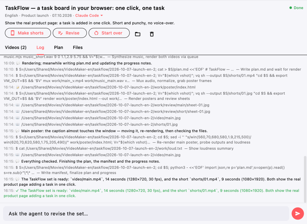
Task: Open the project folder icon
Action: coord(138,34)
